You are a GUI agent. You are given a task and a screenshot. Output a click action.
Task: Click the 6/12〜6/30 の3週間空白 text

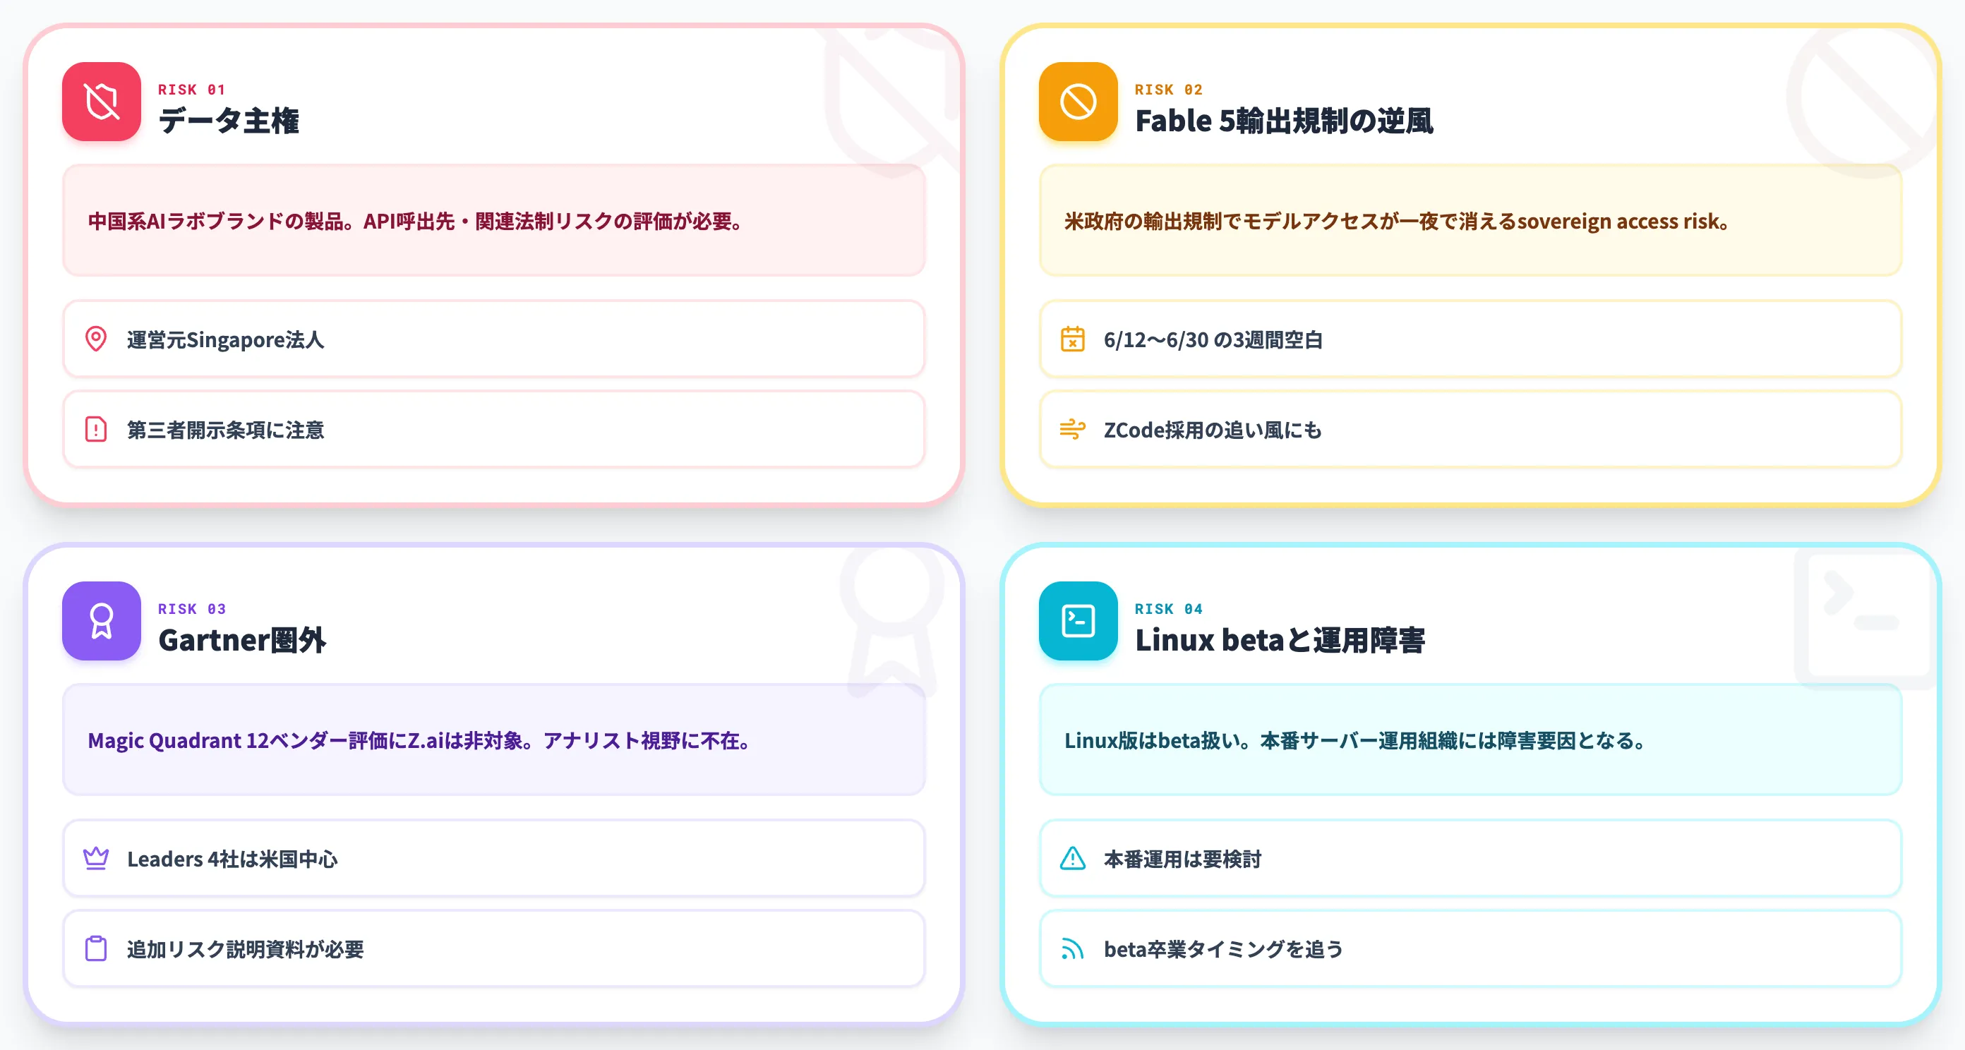[x=1213, y=339]
